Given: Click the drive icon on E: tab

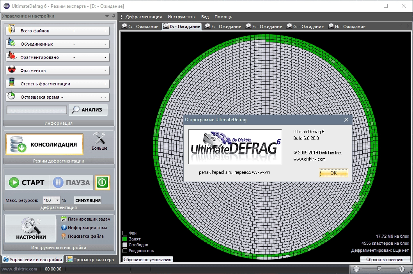Looking at the screenshot, I should coord(207,26).
